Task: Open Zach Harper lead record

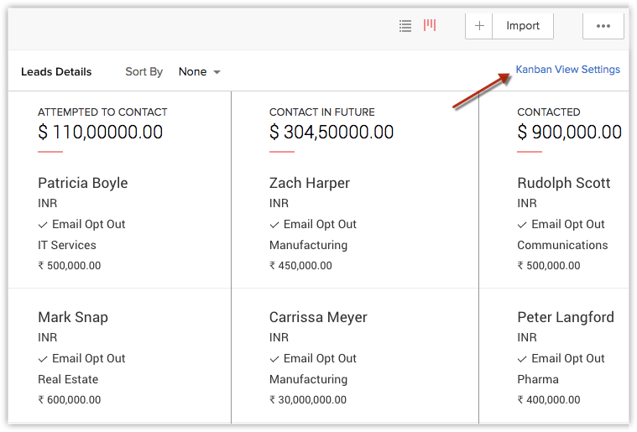Action: [310, 183]
